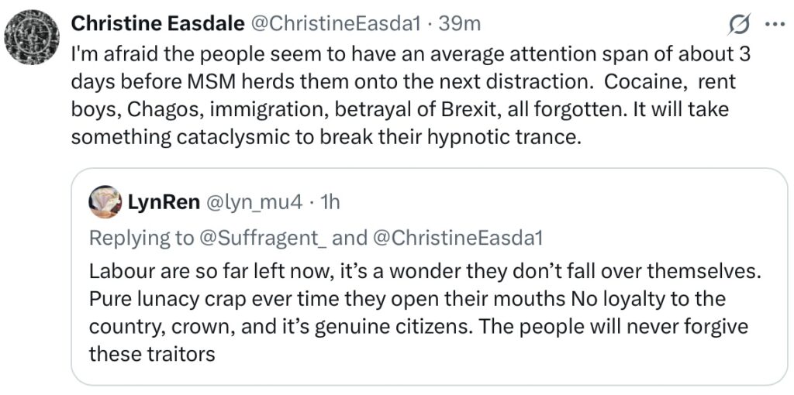Image resolution: width=794 pixels, height=395 pixels.
Task: Open the 1h timestamp on quoted post
Action: 330,202
